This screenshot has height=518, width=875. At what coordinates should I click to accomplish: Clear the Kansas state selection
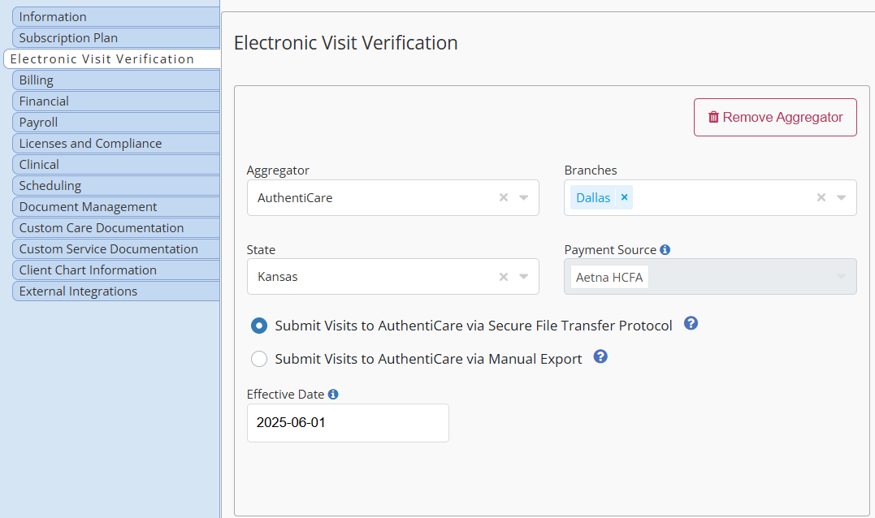tap(504, 277)
